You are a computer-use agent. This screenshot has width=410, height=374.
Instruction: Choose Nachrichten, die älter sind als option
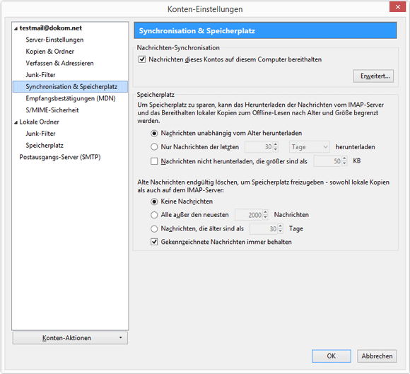[154, 229]
